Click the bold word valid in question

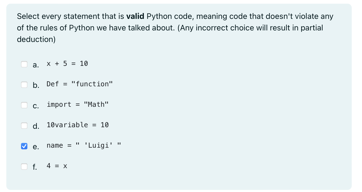coord(135,16)
